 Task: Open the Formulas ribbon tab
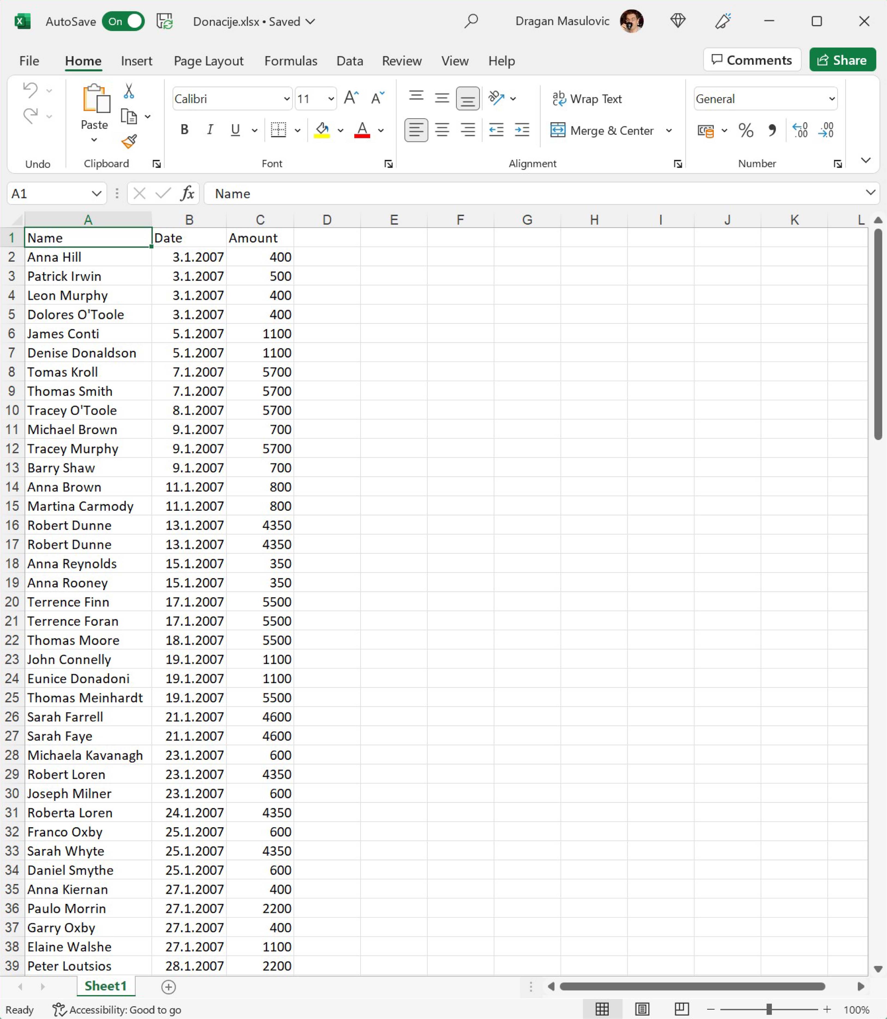(x=291, y=61)
